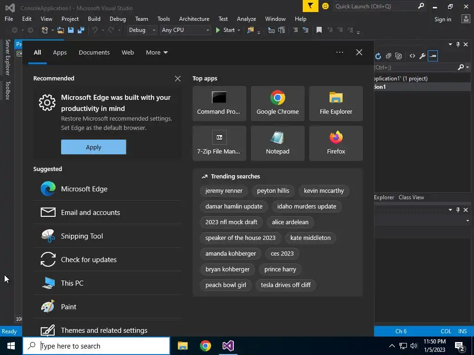474x355 pixels.
Task: Open Solution Explorer window position dropdown arrow
Action: pyautogui.click(x=450, y=44)
